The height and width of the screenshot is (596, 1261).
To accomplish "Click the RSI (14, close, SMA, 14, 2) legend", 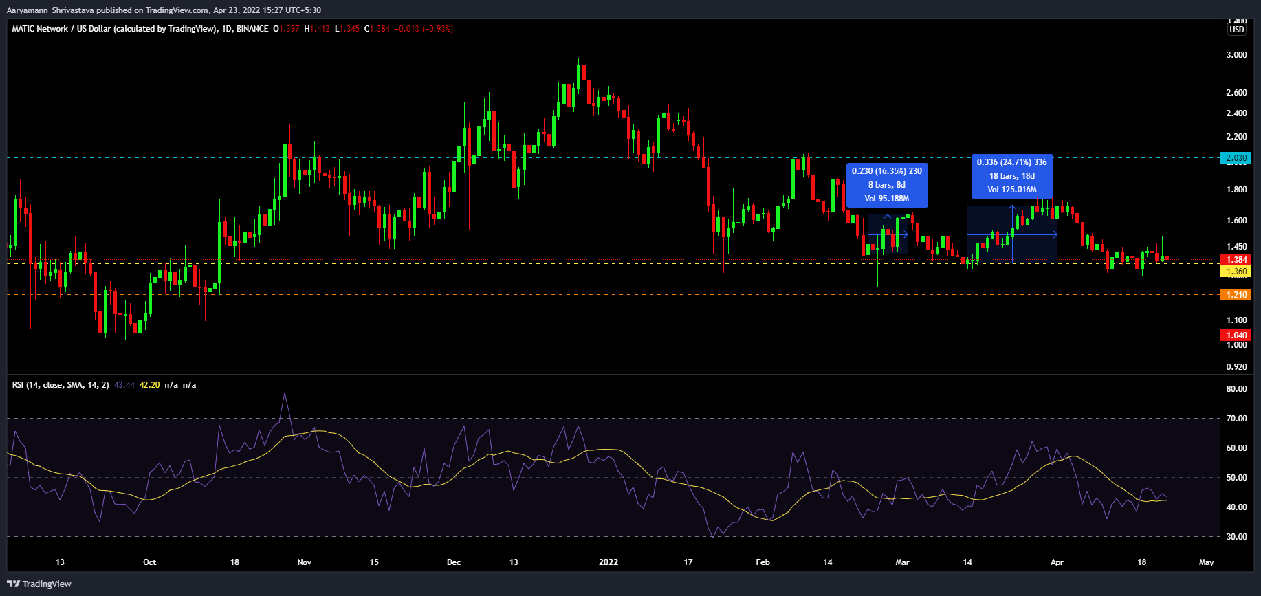I will (61, 385).
